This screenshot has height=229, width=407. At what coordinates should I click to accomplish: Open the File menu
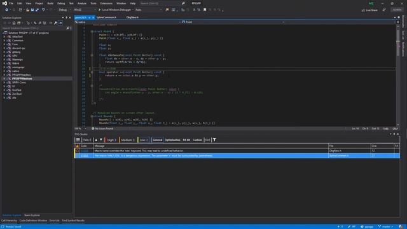(x=11, y=3)
